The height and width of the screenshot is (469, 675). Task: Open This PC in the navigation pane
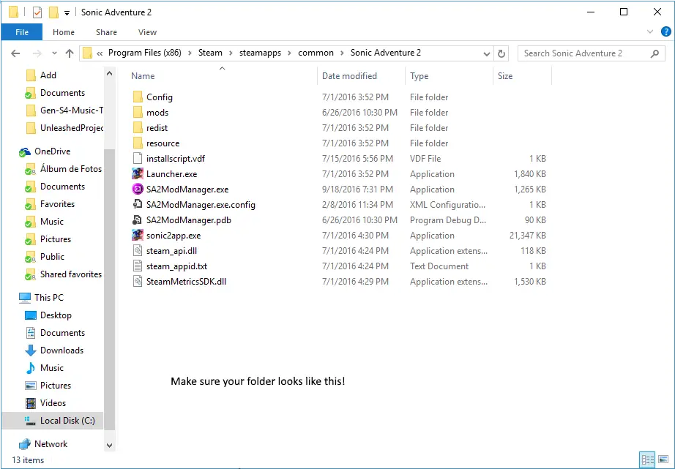tap(48, 297)
